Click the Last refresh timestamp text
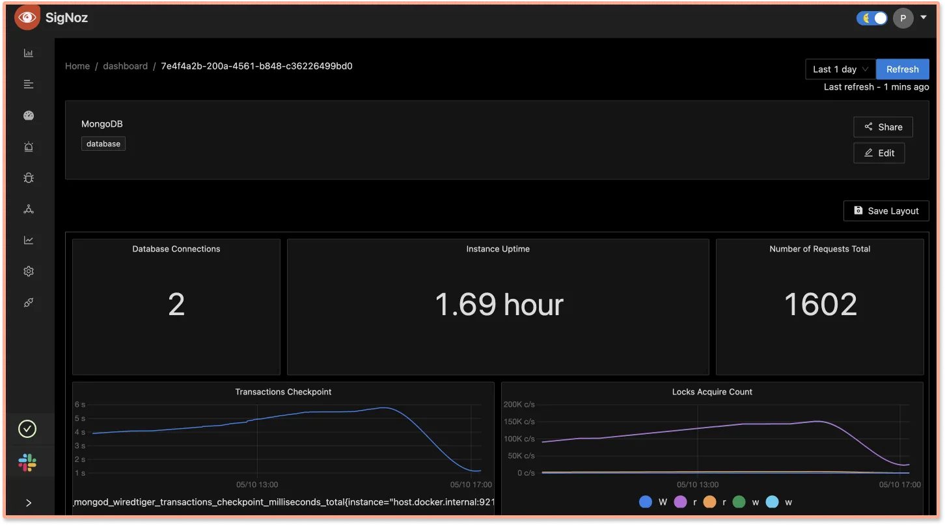The image size is (945, 525). (876, 86)
